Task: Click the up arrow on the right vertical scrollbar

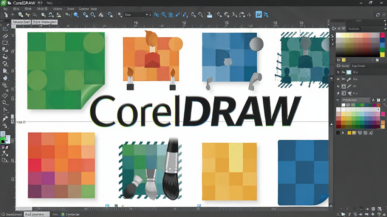Action: [331, 124]
